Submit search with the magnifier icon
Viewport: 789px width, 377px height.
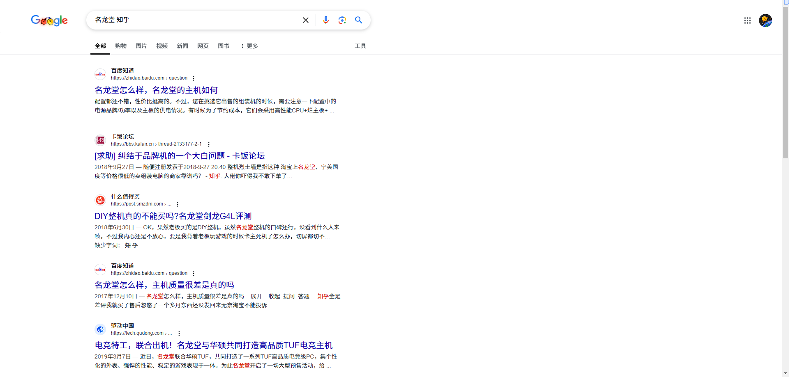358,20
